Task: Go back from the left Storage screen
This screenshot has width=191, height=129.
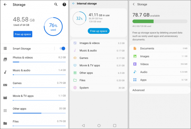Action: (5, 5)
